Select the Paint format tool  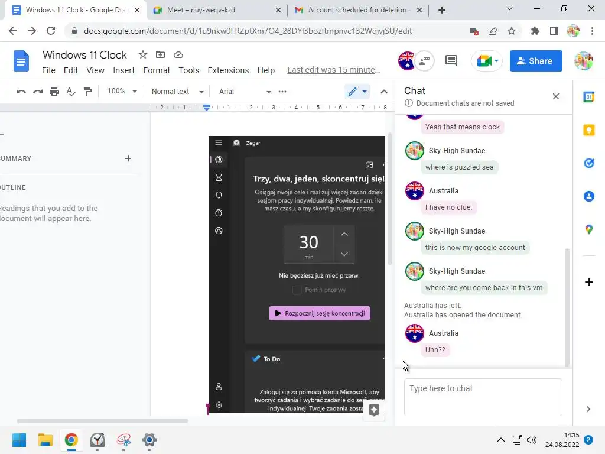coord(88,92)
